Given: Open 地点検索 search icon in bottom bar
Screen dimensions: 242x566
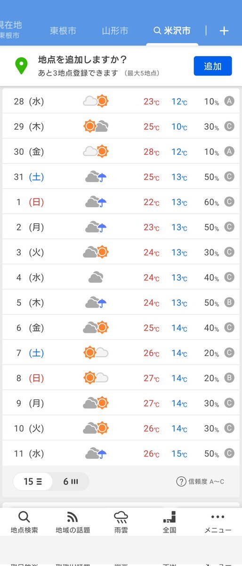Looking at the screenshot, I should click(24, 517).
